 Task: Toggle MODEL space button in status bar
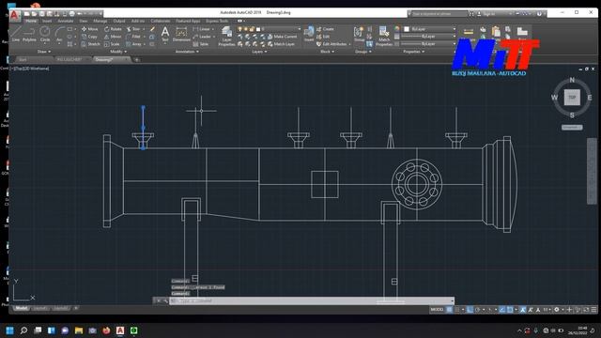pyautogui.click(x=437, y=309)
